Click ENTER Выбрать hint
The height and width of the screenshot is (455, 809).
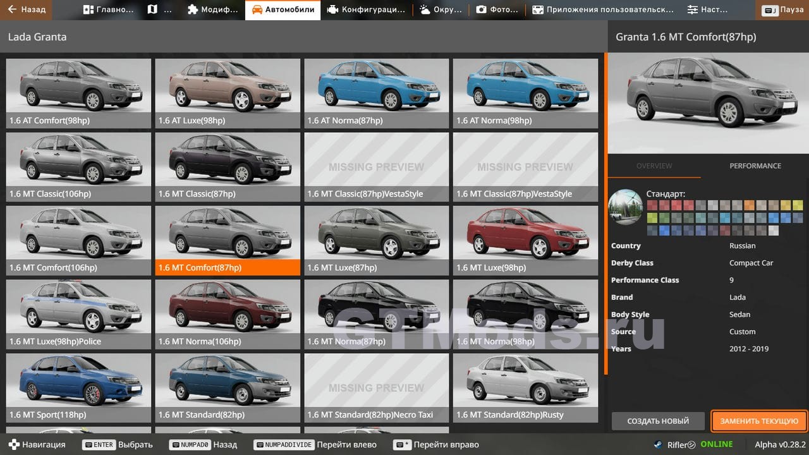pos(118,444)
